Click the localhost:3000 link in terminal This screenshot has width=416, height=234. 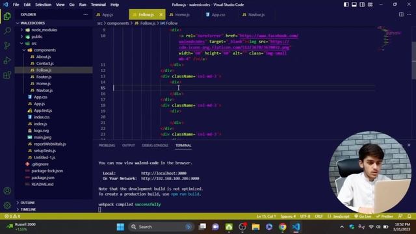[x=164, y=174]
